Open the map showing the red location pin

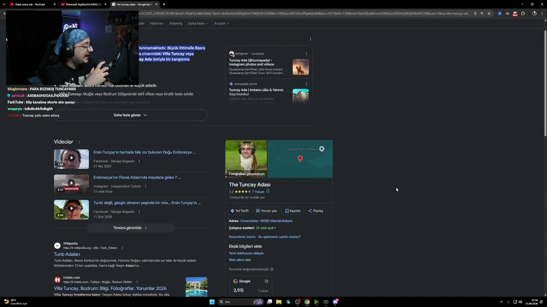300,159
